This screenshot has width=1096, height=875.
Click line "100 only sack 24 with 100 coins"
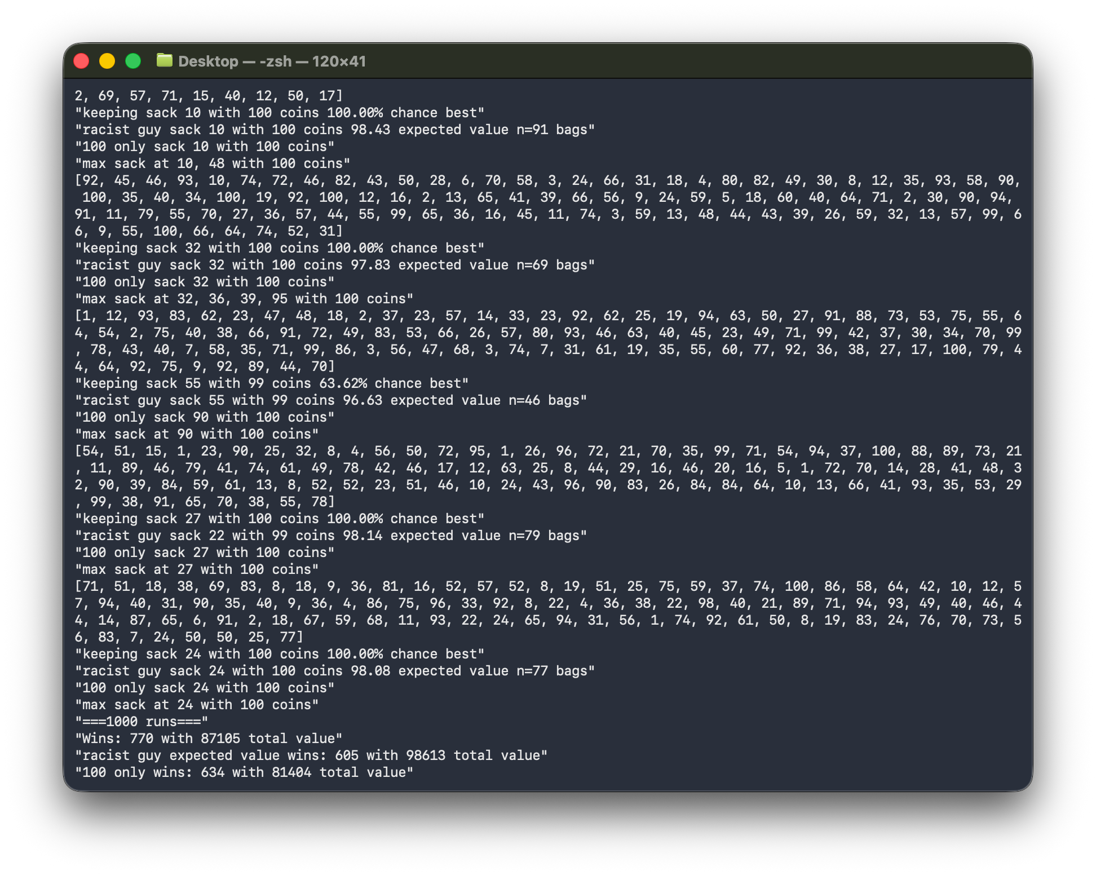coord(205,688)
